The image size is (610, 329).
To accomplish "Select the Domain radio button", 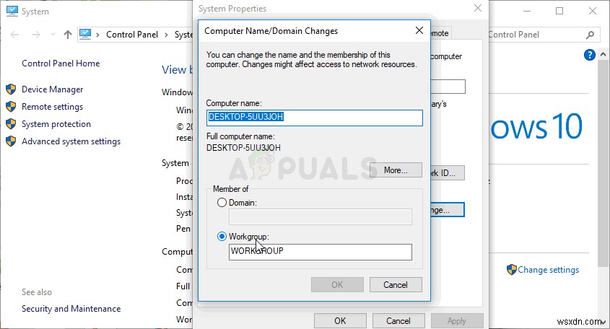I will (x=222, y=203).
